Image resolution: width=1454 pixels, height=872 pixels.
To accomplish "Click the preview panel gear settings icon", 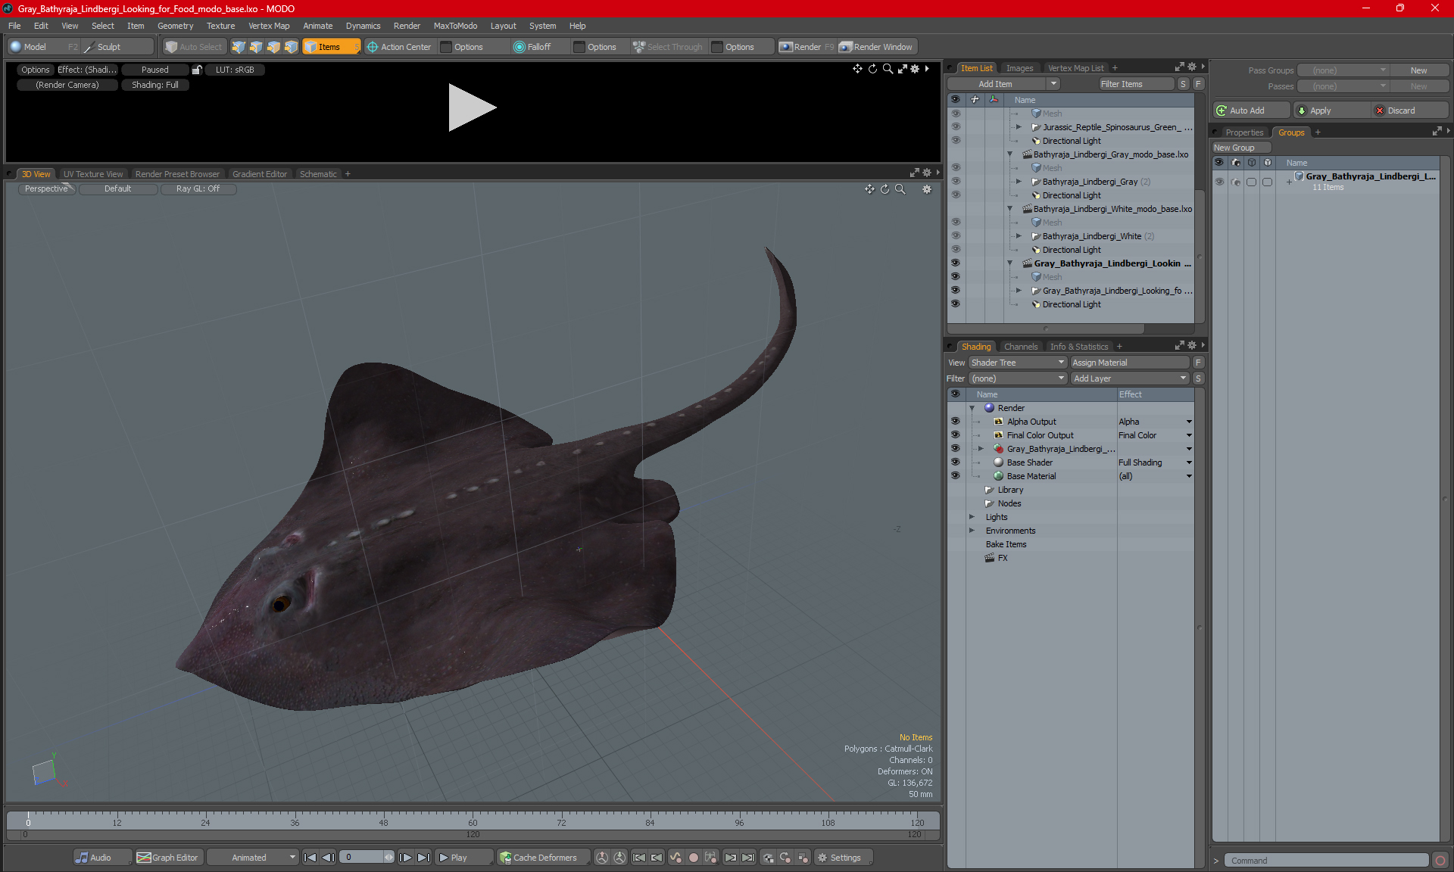I will (915, 69).
